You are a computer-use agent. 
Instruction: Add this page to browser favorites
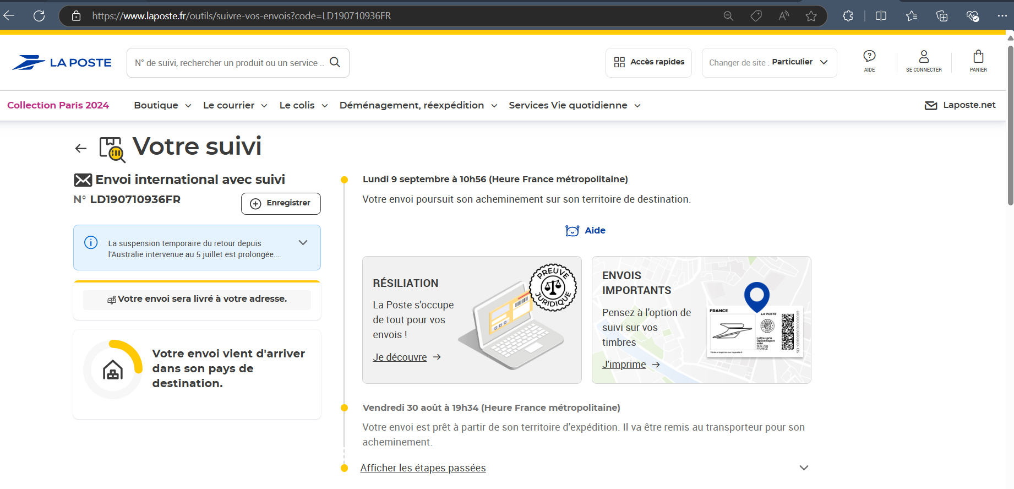tap(811, 16)
